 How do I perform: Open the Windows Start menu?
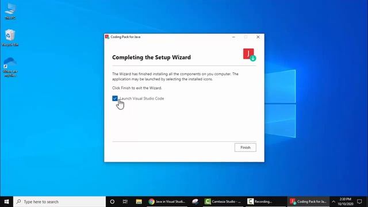coord(6,202)
